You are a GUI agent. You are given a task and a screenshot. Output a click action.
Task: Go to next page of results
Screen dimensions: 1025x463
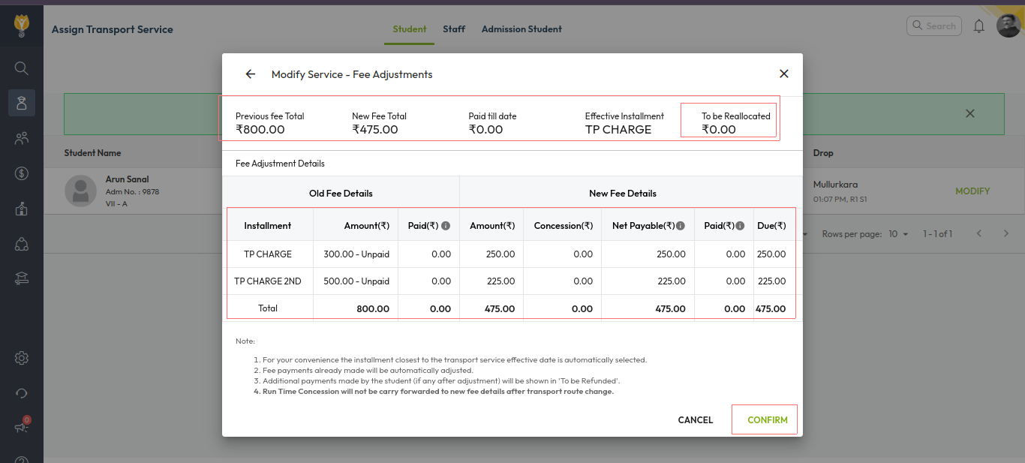[1006, 234]
